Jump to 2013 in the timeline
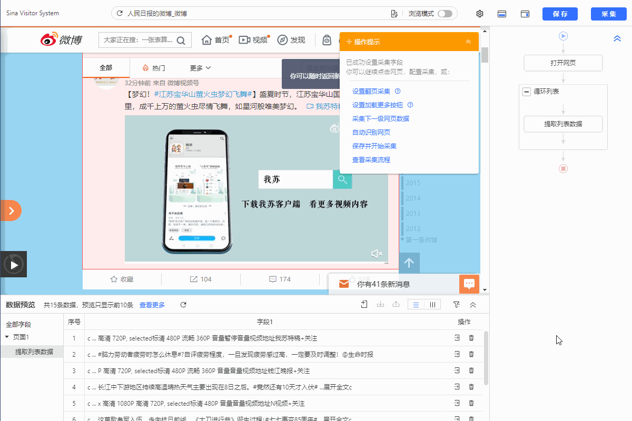632x421 pixels. (x=413, y=214)
